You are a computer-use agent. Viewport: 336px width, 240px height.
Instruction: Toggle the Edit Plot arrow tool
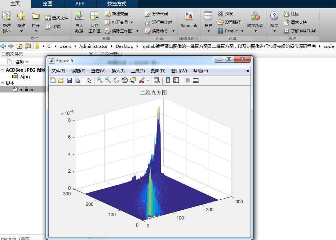89,81
